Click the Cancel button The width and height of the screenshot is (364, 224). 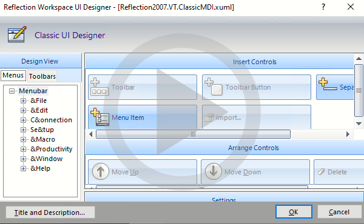339,212
